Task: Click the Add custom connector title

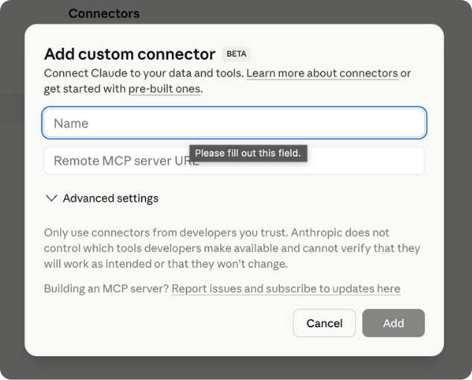Action: (130, 54)
